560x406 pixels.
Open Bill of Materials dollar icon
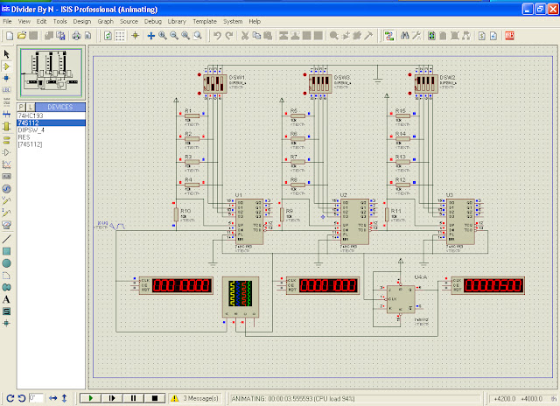482,36
